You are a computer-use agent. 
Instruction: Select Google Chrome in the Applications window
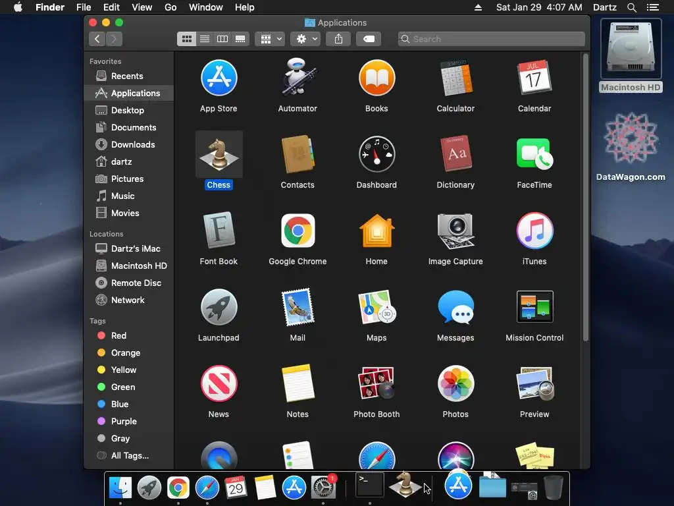[298, 231]
